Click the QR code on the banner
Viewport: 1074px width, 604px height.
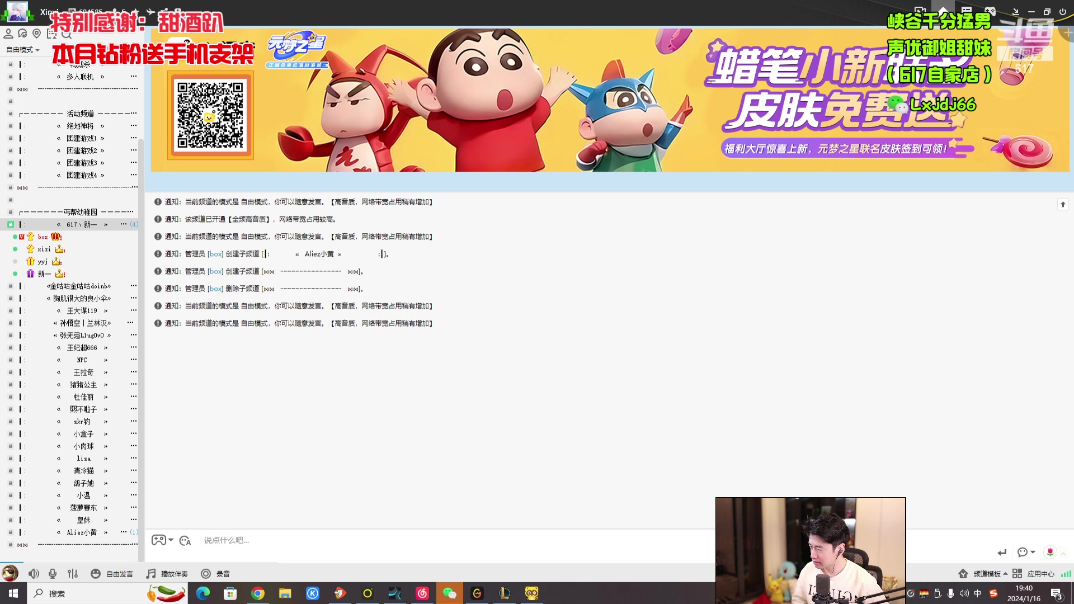[x=210, y=115]
